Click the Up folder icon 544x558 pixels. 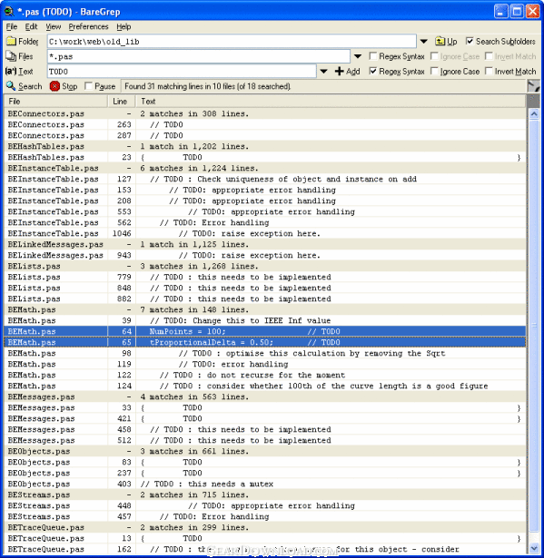point(440,41)
